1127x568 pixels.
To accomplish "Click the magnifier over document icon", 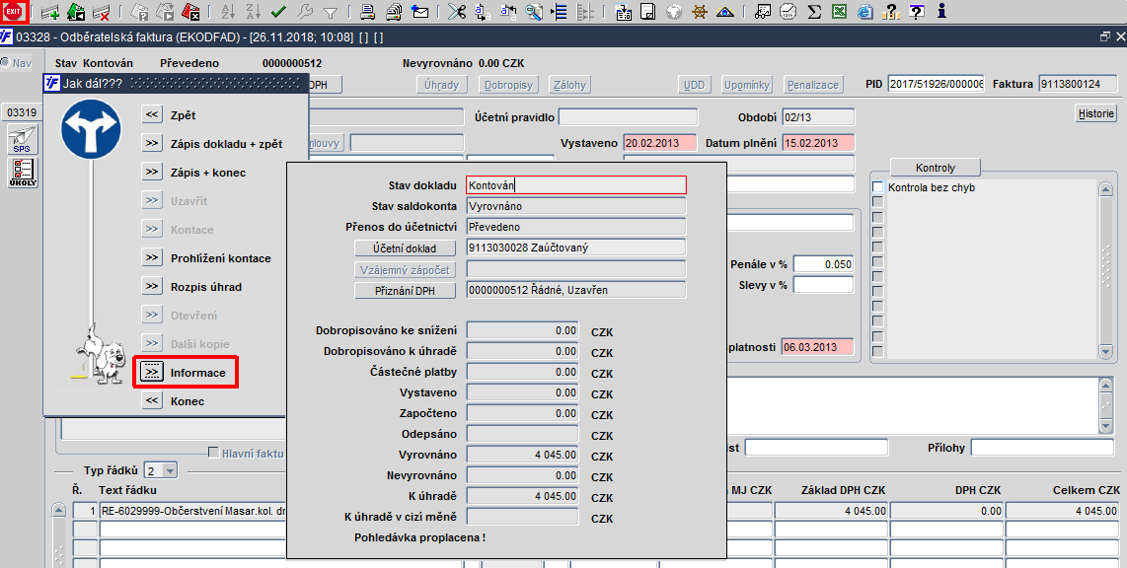I will [x=533, y=12].
